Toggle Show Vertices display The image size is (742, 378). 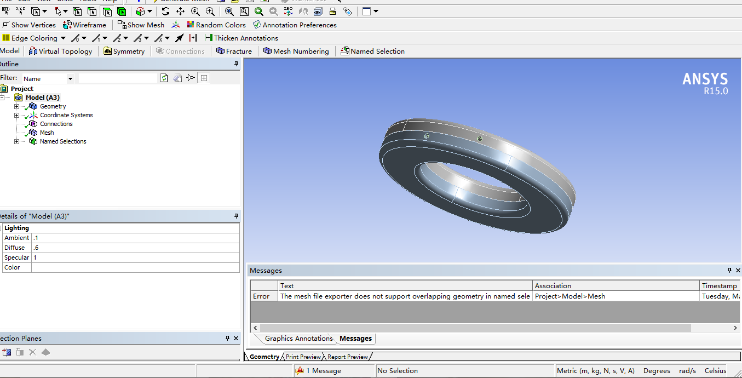[29, 25]
